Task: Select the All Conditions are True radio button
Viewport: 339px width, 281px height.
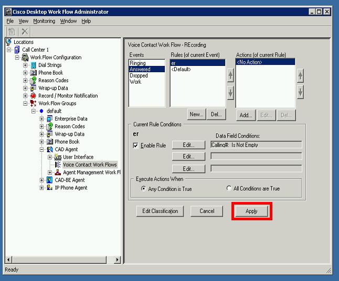Action: pyautogui.click(x=229, y=188)
